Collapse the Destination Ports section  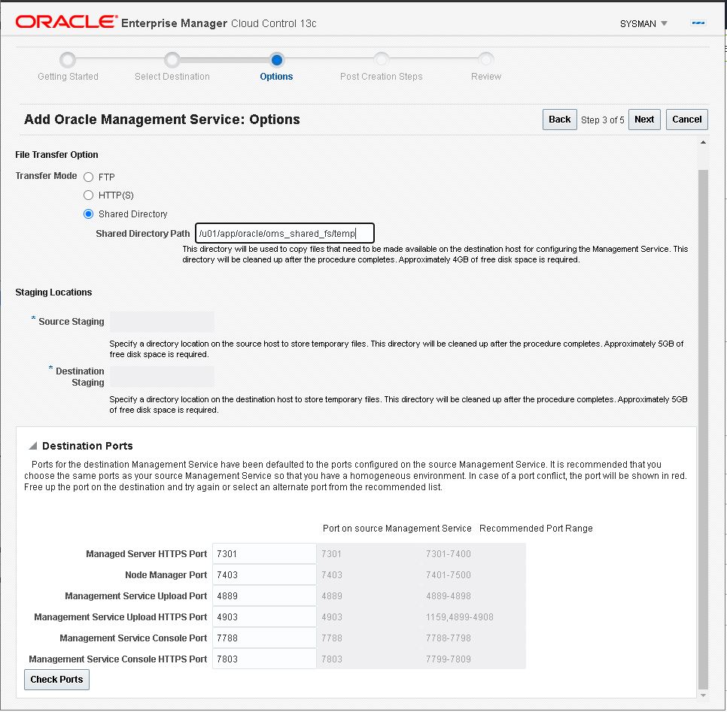pos(35,446)
